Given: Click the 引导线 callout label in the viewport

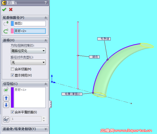Looking at the screenshot, I should 104,39.
